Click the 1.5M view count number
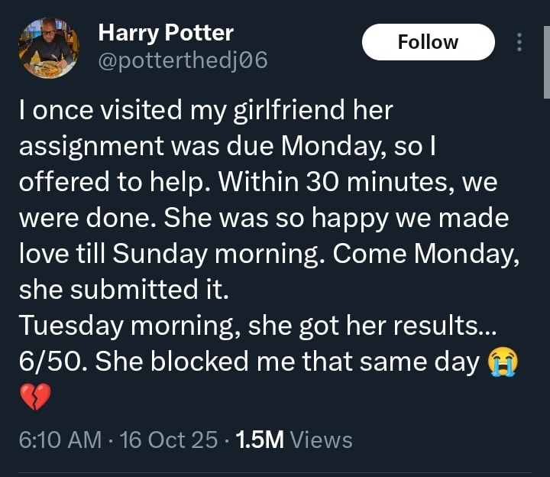550x477 pixels. (260, 440)
